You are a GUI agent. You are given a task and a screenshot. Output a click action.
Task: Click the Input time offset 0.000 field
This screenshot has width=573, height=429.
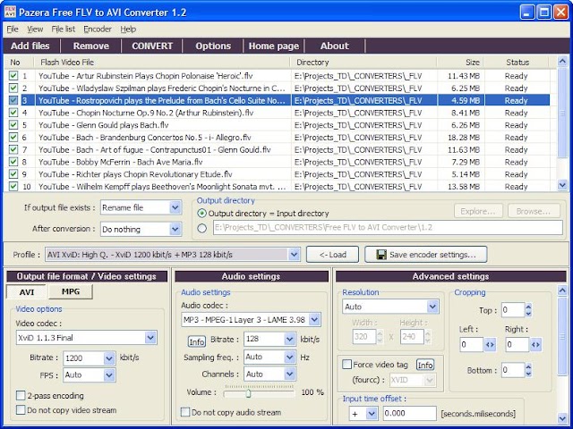point(409,413)
